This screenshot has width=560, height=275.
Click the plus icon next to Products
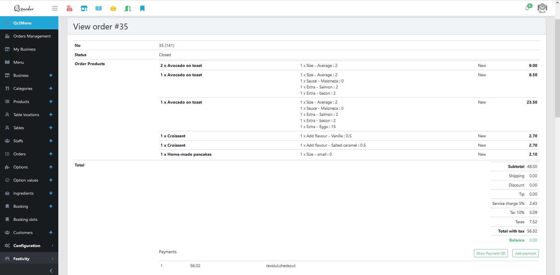[x=51, y=102]
